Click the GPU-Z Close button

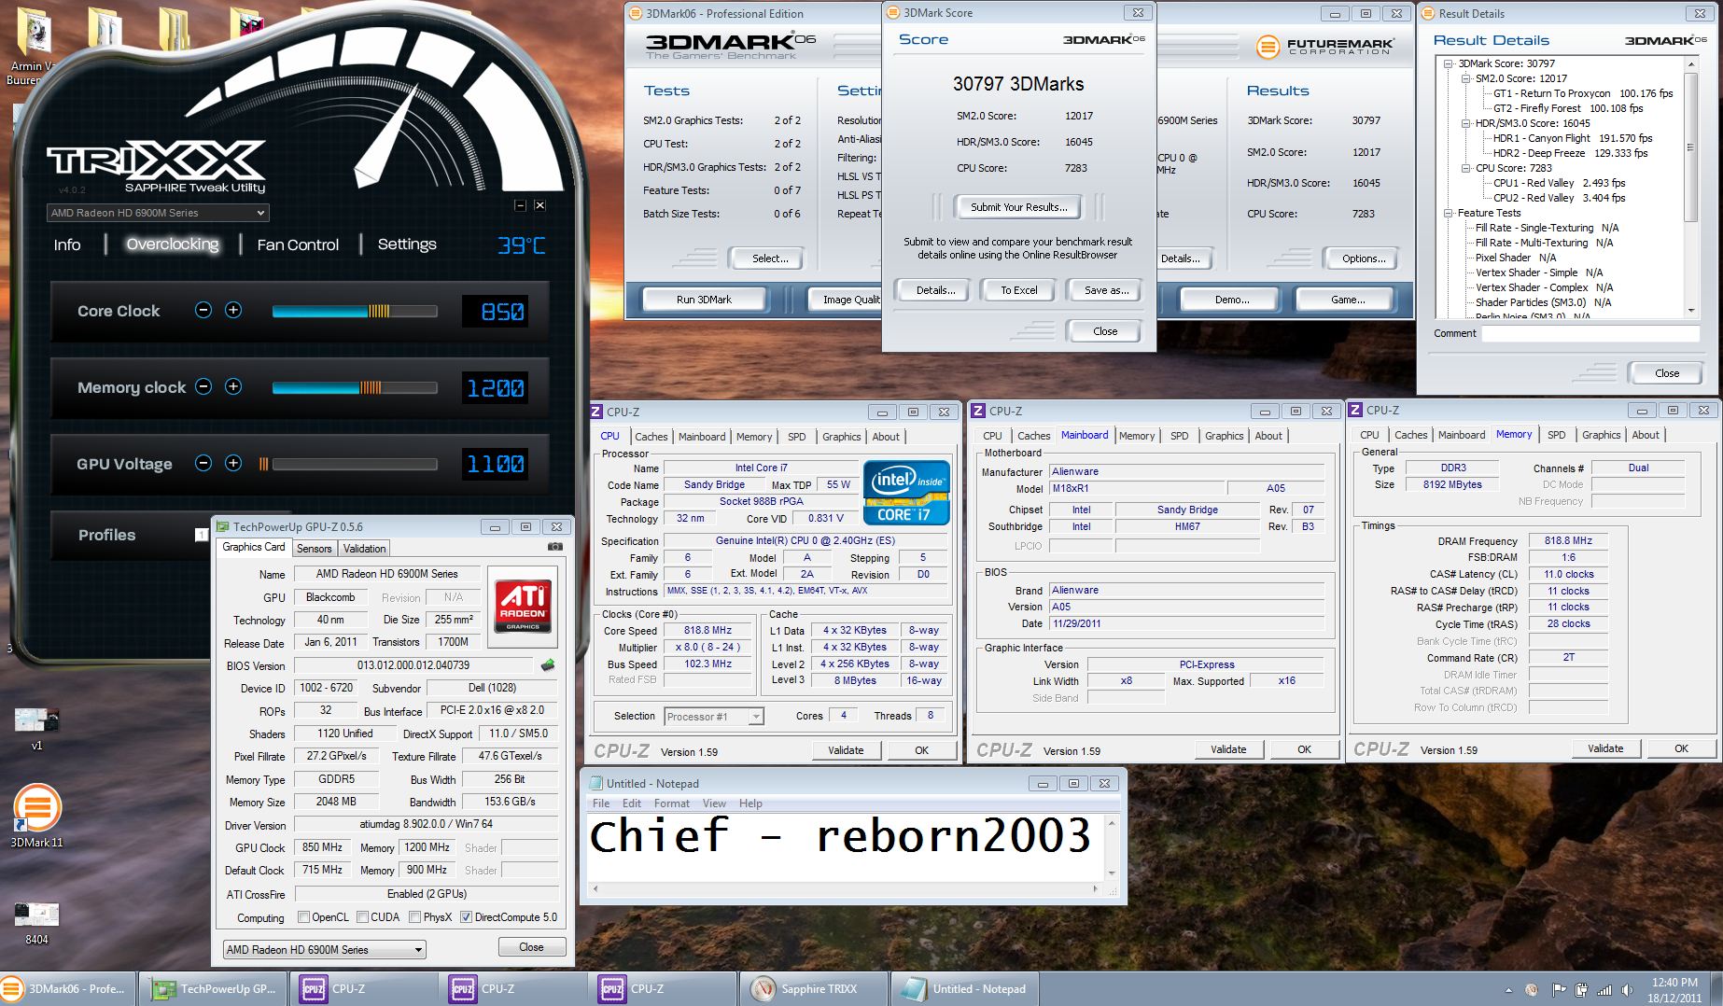pyautogui.click(x=531, y=947)
